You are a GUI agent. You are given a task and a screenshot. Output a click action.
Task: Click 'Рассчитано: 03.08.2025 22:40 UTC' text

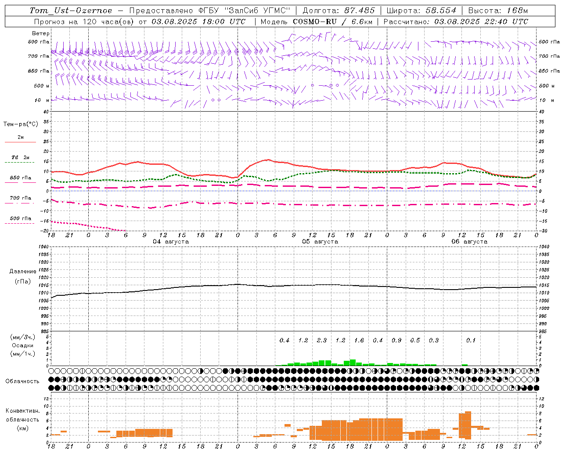(456, 22)
